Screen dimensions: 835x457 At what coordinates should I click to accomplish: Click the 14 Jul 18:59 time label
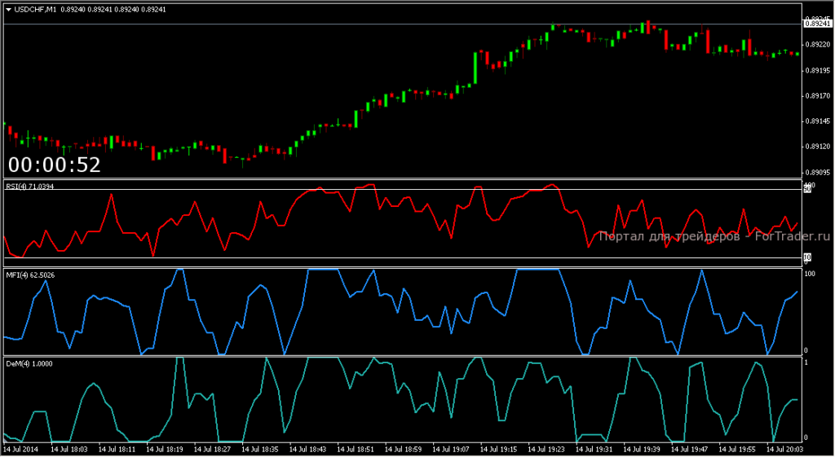coord(404,450)
